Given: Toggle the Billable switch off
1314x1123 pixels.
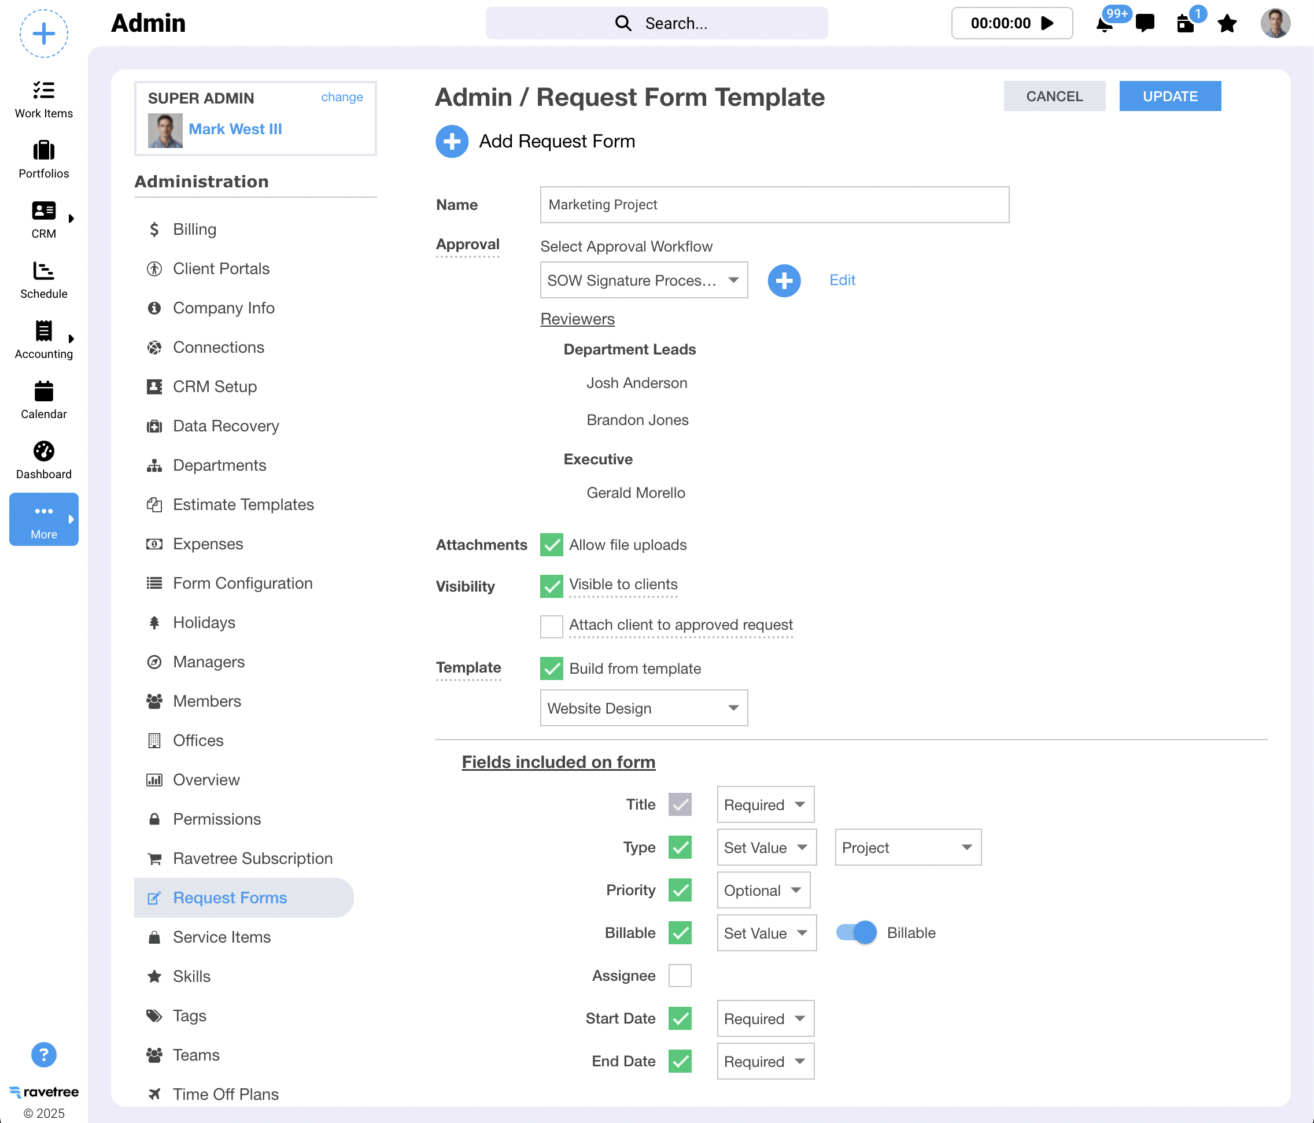Looking at the screenshot, I should coord(856,932).
